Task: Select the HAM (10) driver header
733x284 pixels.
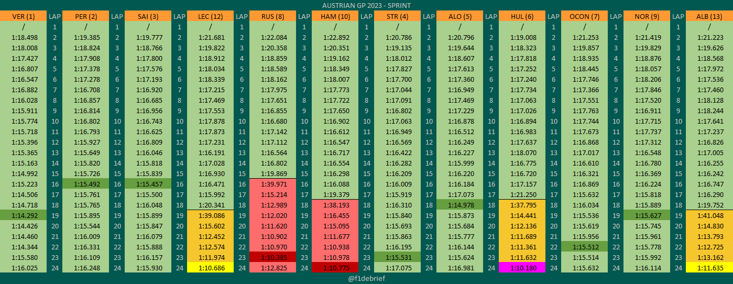Action: pyautogui.click(x=335, y=16)
